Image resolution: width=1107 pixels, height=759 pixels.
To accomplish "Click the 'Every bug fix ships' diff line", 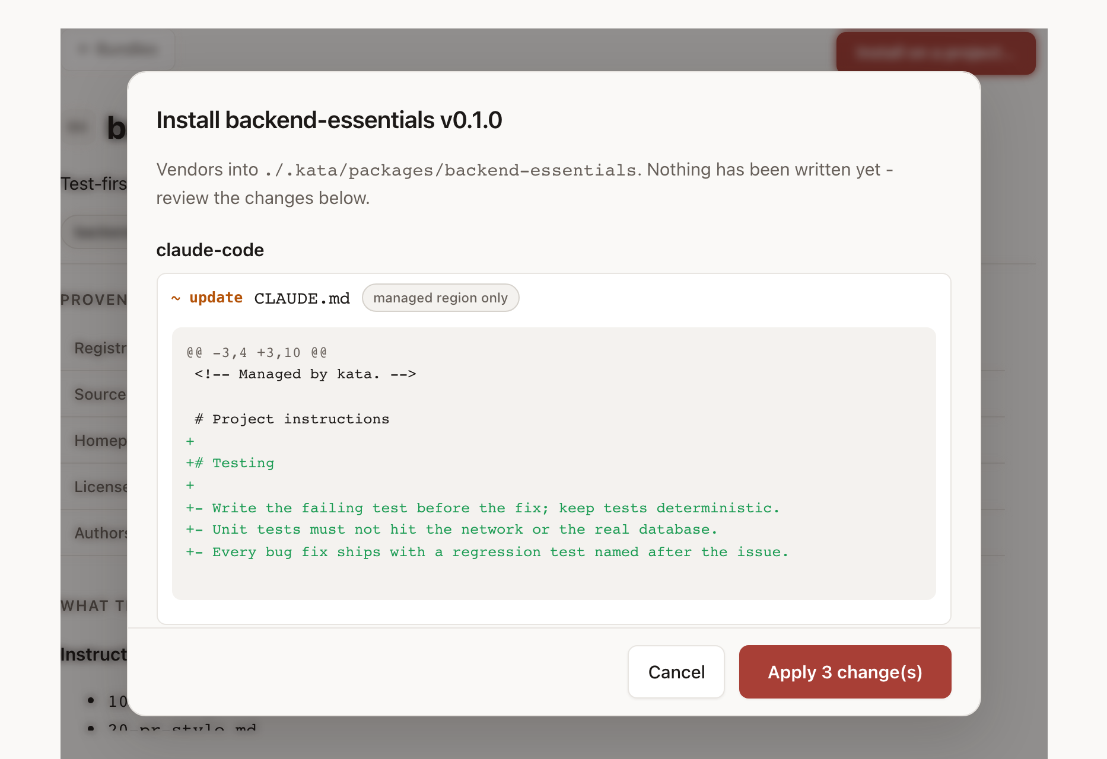I will 487,552.
